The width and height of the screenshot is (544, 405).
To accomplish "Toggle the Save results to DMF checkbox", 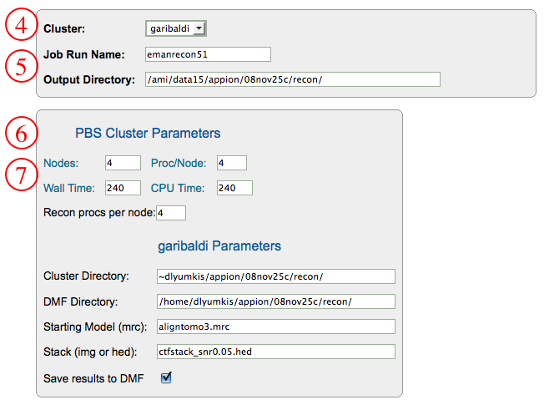I will pos(166,378).
